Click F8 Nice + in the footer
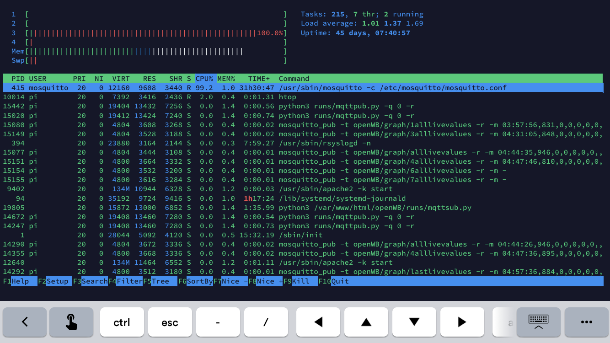 coord(266,281)
